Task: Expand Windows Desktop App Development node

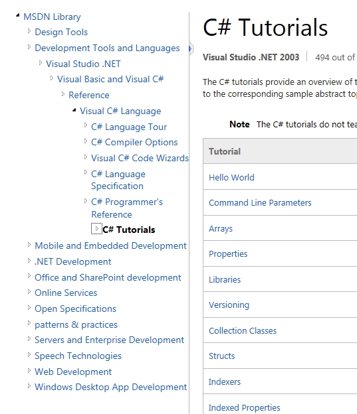Action: 29,386
